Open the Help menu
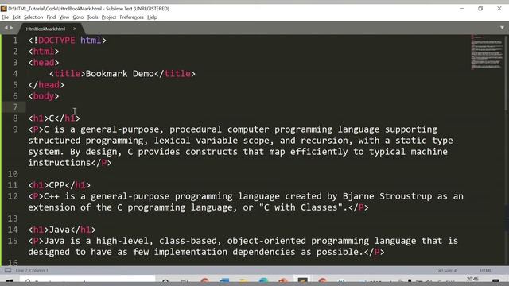509x286 pixels. (x=152, y=17)
